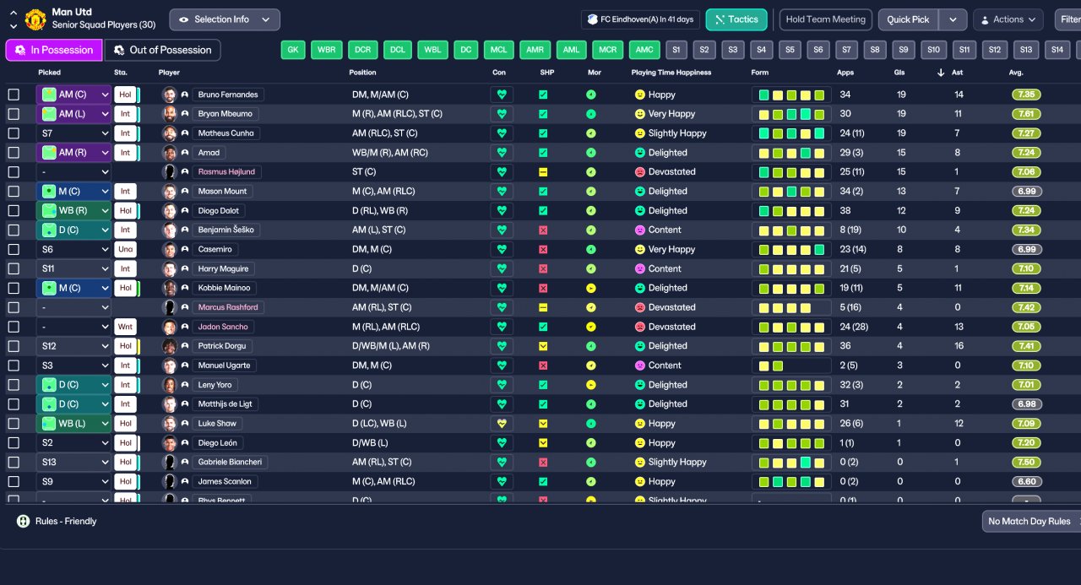Open No Match Day Rules button
The image size is (1081, 585).
pyautogui.click(x=1031, y=522)
